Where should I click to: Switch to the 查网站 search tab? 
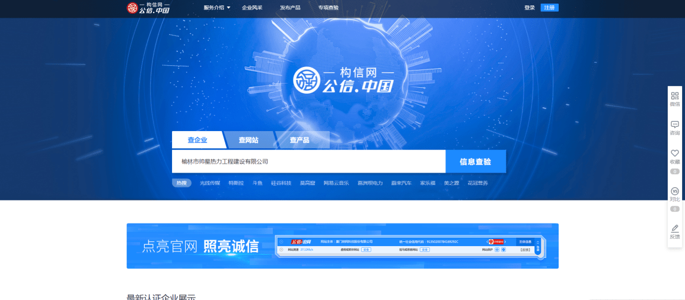point(248,141)
